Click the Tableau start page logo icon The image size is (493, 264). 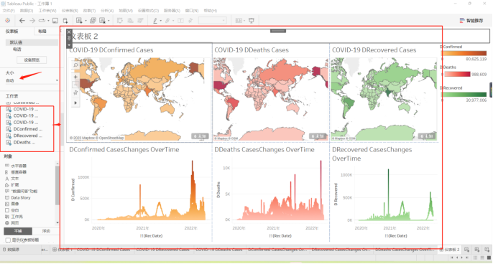coord(7,20)
